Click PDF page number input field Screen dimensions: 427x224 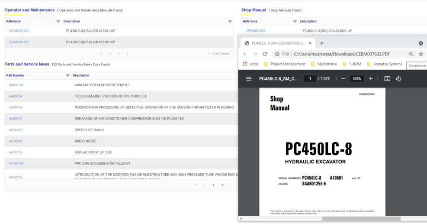310,78
